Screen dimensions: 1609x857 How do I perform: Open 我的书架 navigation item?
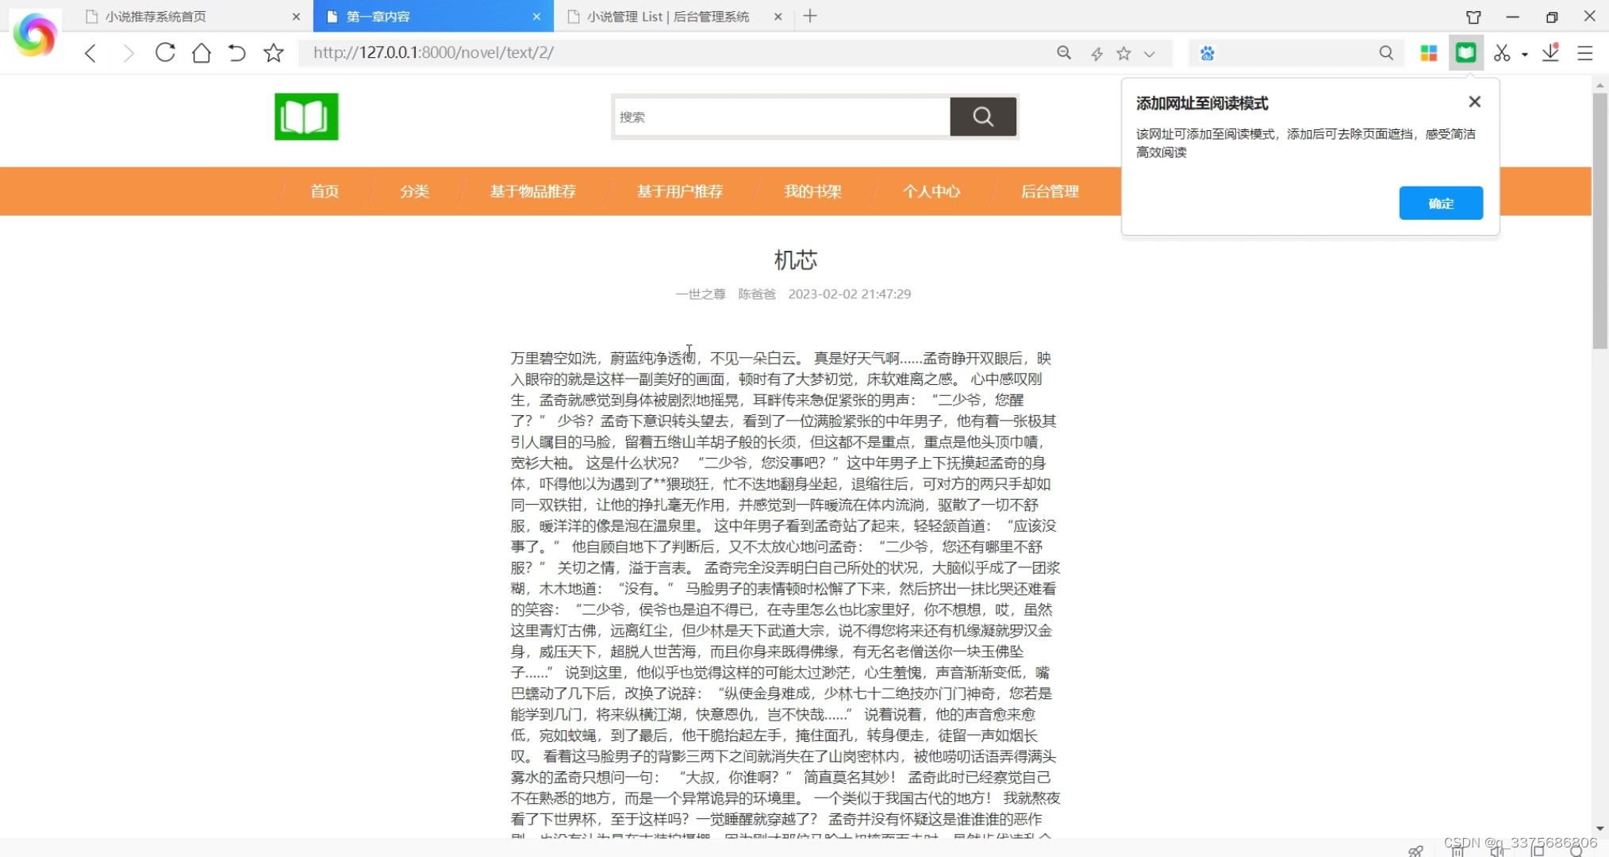812,191
